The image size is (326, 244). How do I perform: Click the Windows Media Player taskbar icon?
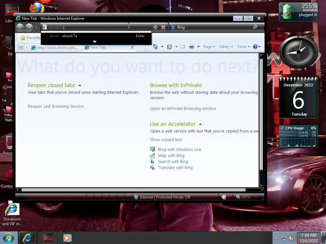pos(67,238)
